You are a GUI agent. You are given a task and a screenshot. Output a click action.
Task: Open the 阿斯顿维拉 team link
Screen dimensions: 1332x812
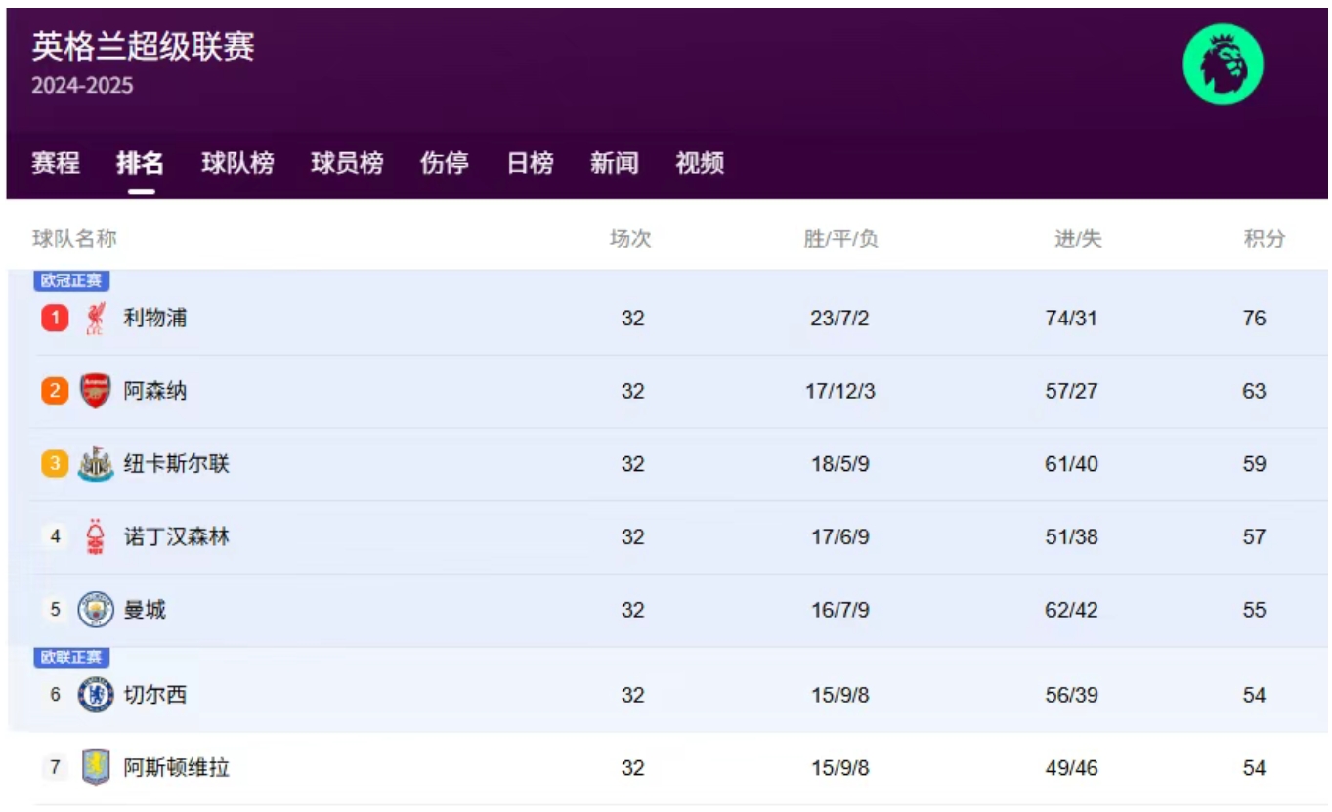[x=177, y=768]
